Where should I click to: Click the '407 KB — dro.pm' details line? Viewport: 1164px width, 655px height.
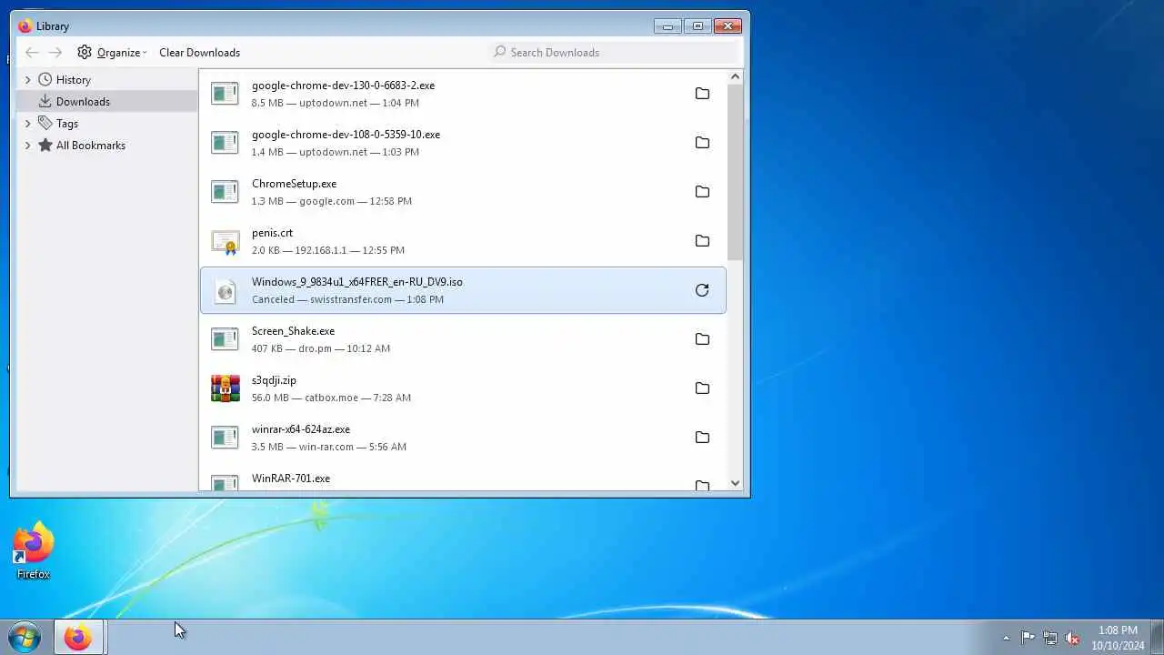coord(321,348)
